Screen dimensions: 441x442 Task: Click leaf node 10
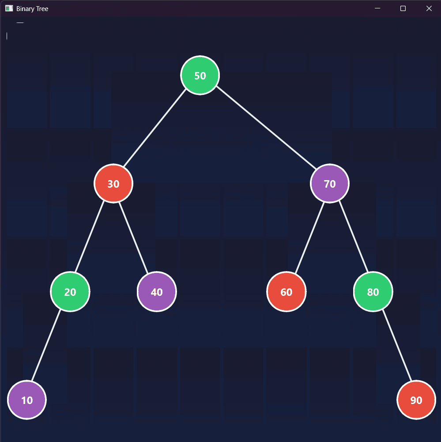pyautogui.click(x=27, y=400)
